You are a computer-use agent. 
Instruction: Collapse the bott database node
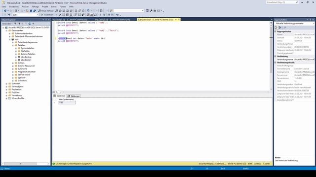click(10, 39)
